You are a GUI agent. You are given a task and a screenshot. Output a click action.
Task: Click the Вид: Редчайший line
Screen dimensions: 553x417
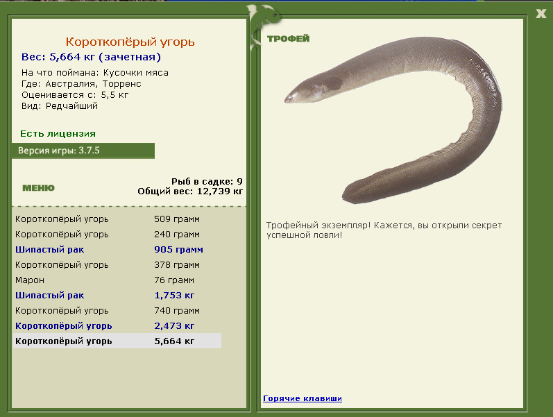(x=59, y=106)
